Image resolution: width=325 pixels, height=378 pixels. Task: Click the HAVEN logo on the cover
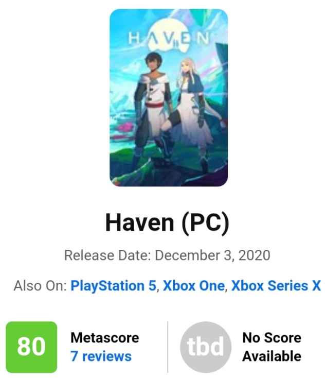[x=169, y=39]
